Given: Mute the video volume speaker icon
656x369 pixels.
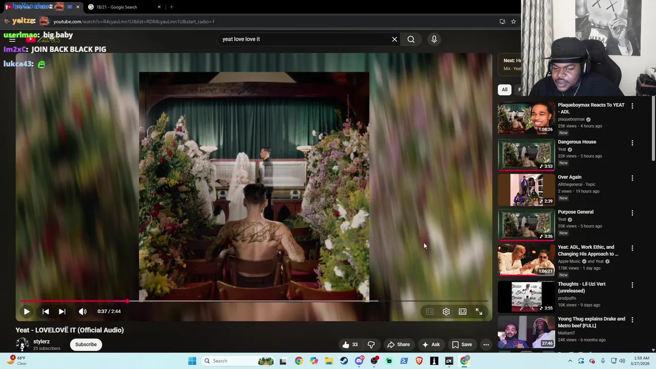Looking at the screenshot, I should 83,311.
